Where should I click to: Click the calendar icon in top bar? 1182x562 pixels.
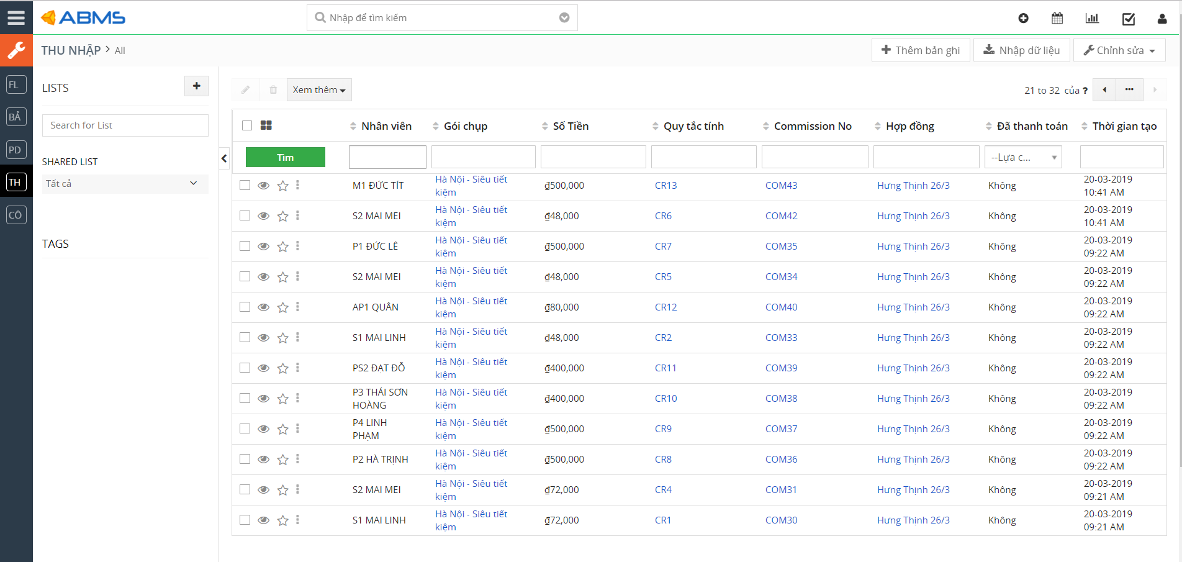tap(1057, 18)
